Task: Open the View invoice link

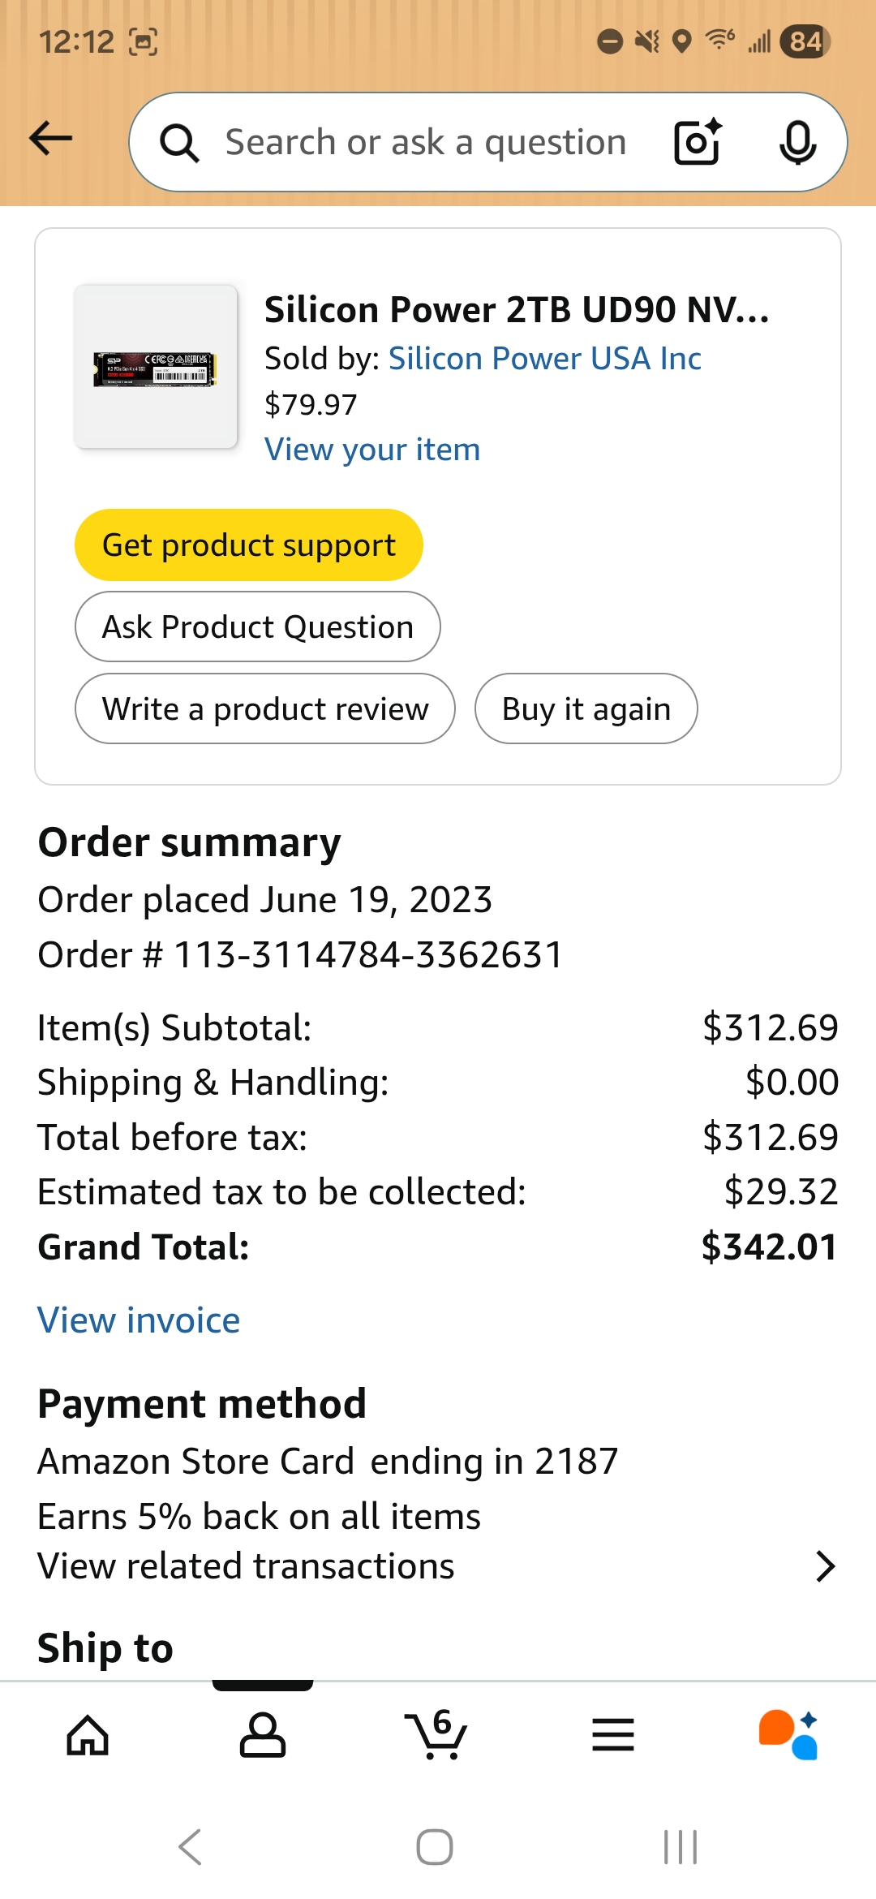Action: (x=139, y=1320)
